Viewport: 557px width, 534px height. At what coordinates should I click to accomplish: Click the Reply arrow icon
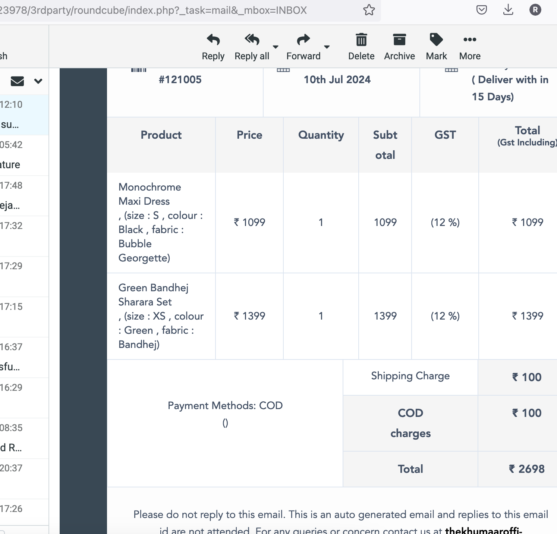coord(213,40)
